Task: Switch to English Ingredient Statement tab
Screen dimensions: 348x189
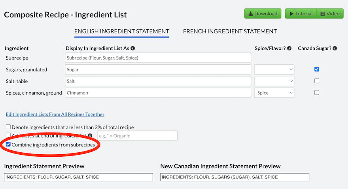Action: pyautogui.click(x=122, y=31)
